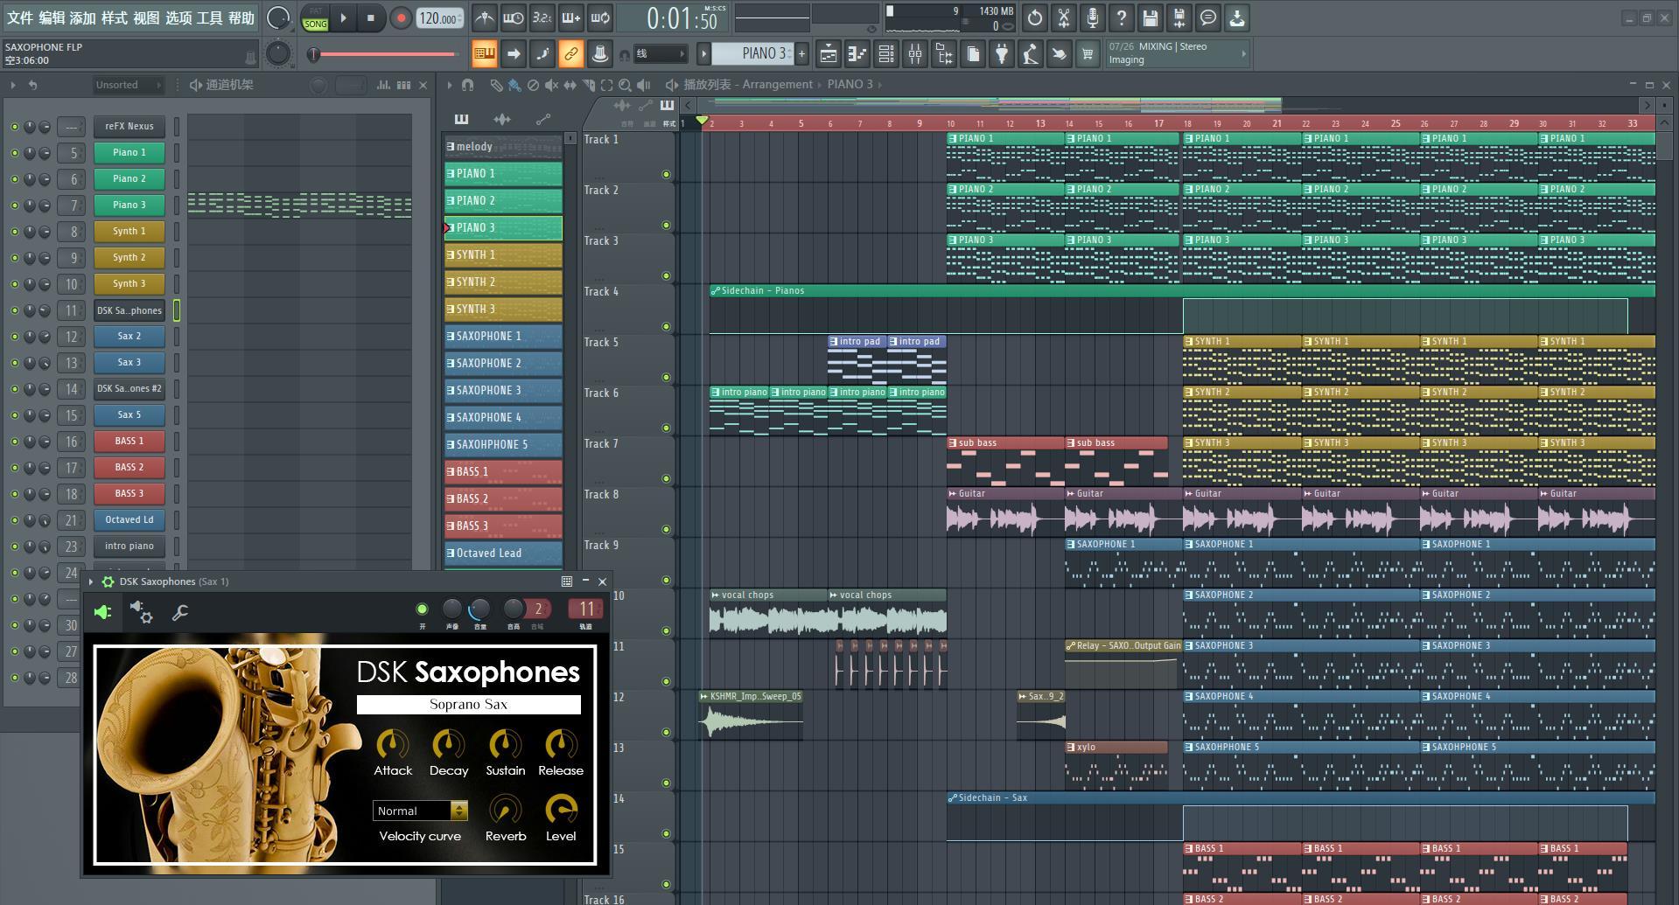Select the playlist draw pencil tool
This screenshot has width=1679, height=905.
[496, 85]
